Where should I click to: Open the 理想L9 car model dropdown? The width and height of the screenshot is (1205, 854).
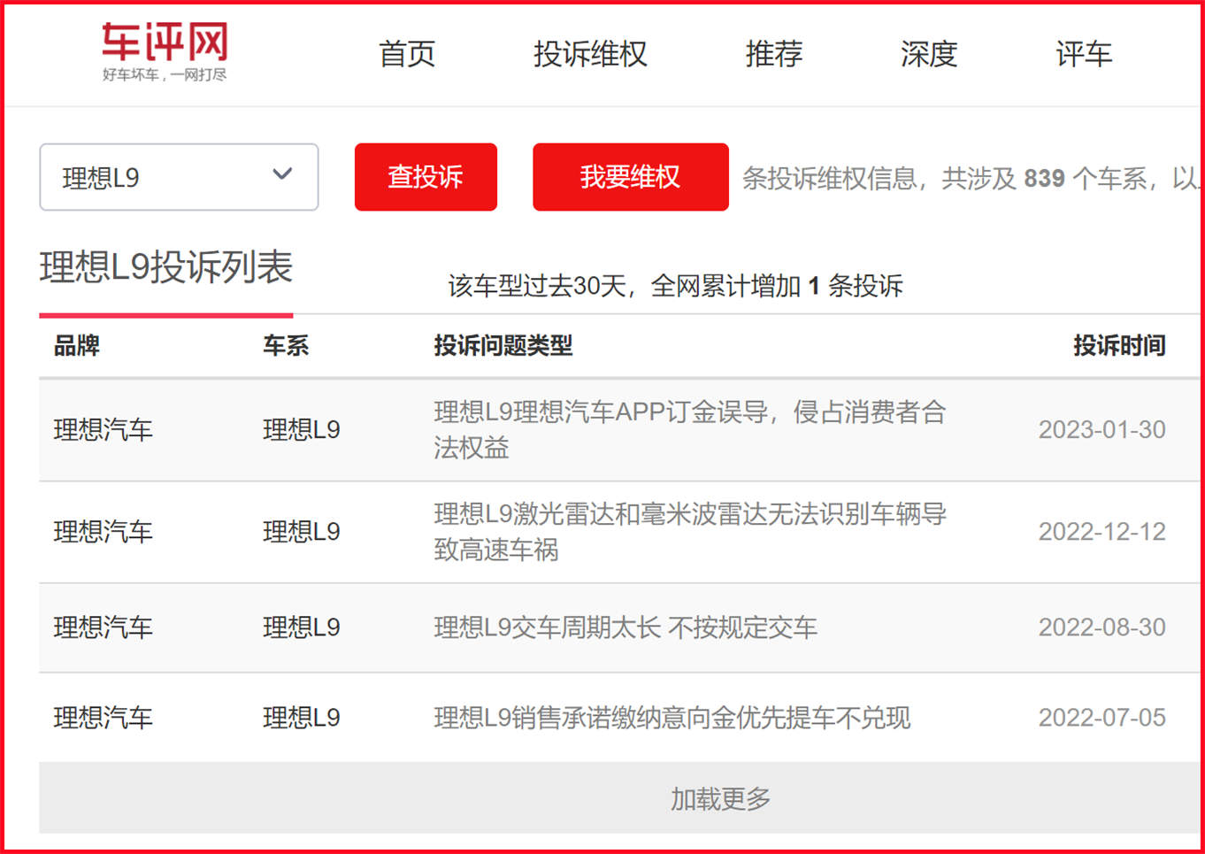[179, 177]
